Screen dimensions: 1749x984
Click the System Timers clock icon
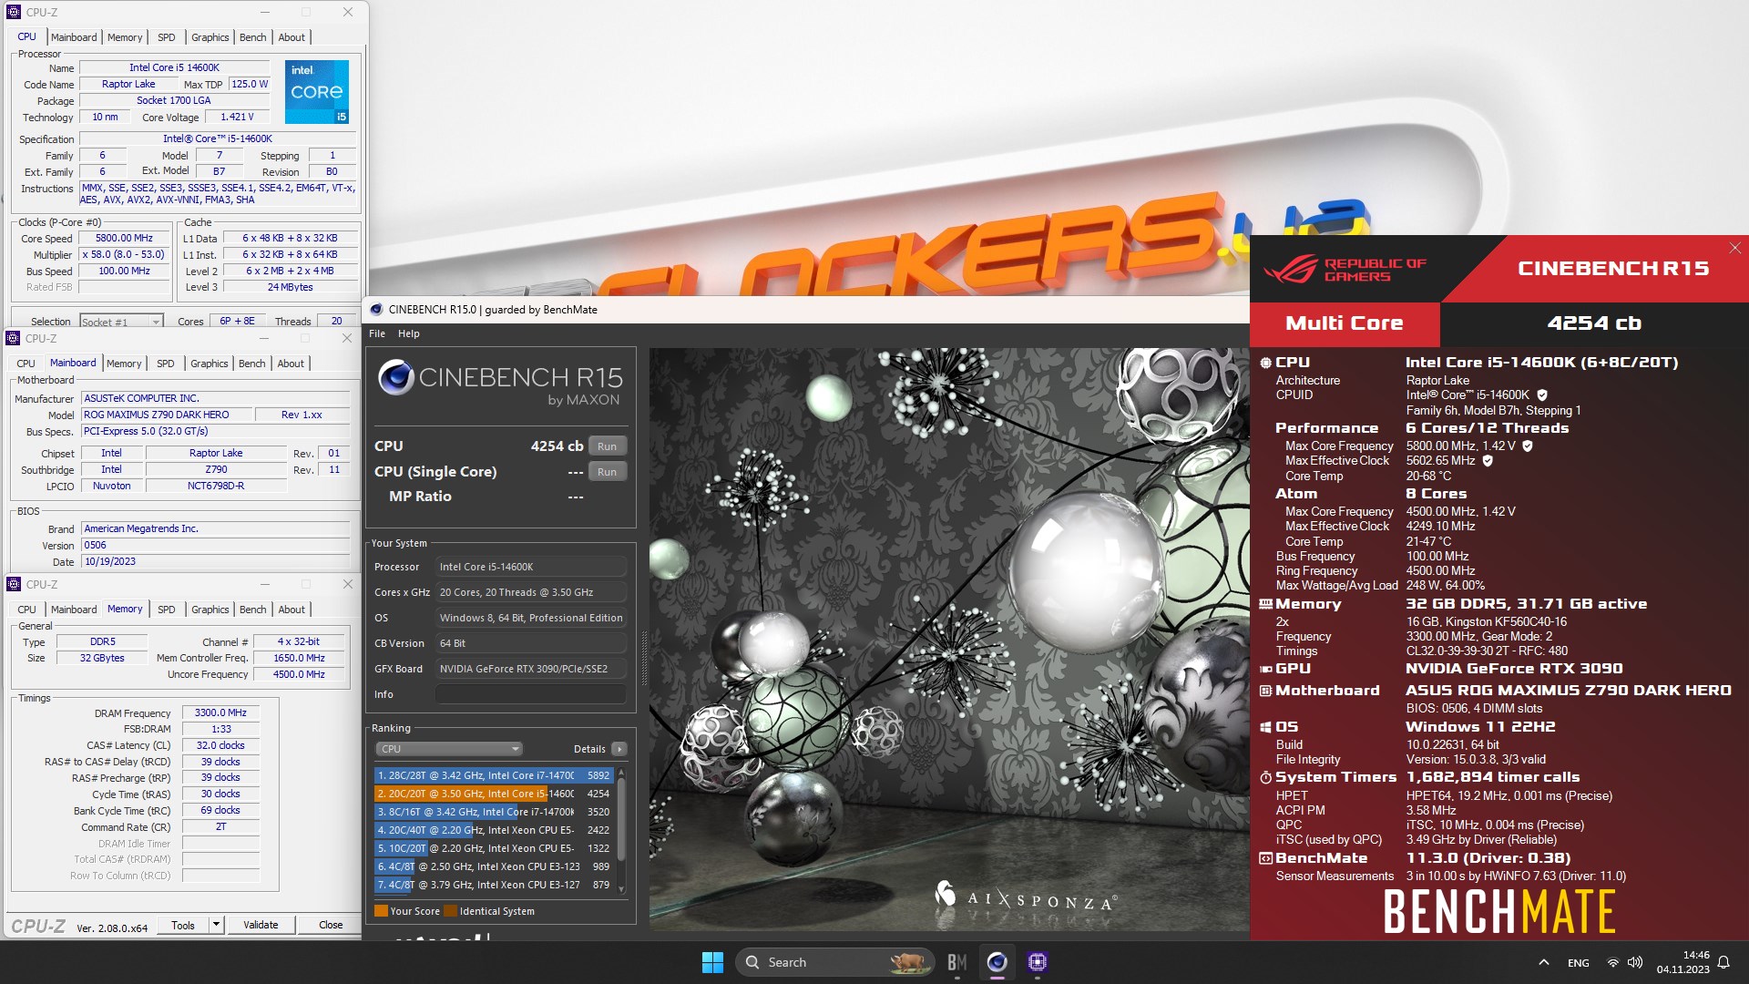pos(1265,778)
